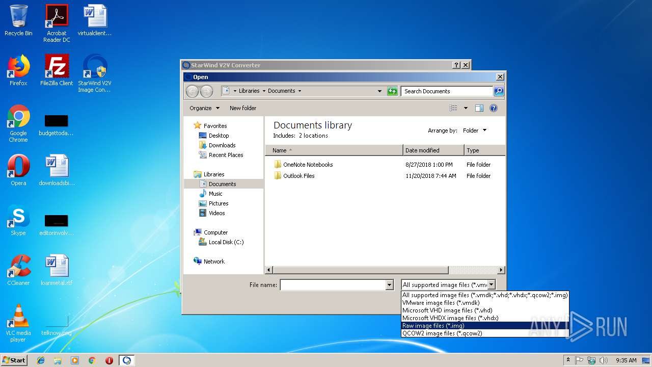
Task: Open the Help question mark icon
Action: point(493,108)
